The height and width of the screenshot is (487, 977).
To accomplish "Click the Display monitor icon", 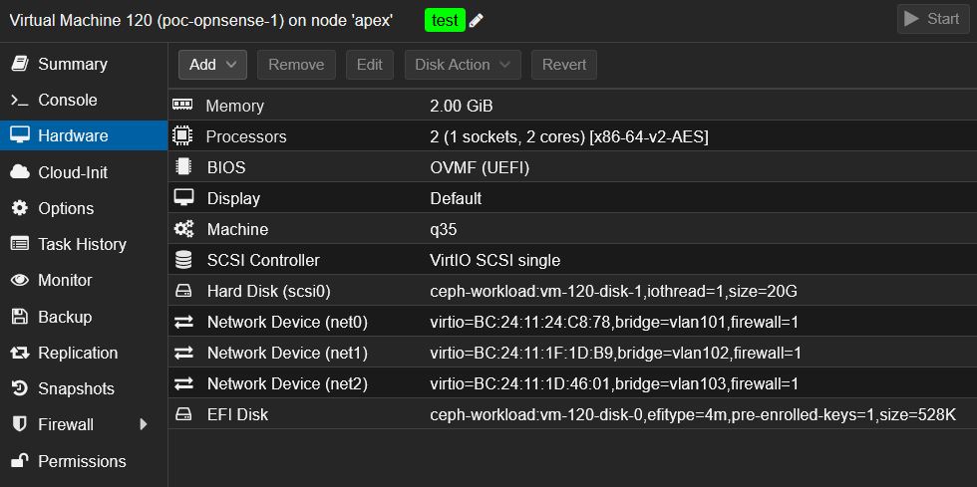I will click(182, 198).
